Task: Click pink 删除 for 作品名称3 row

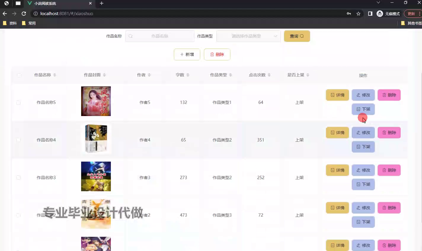Action: [x=389, y=170]
